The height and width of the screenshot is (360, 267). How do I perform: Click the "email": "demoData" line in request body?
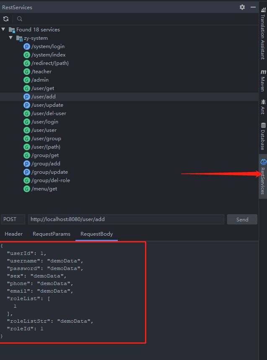pyautogui.click(x=40, y=291)
